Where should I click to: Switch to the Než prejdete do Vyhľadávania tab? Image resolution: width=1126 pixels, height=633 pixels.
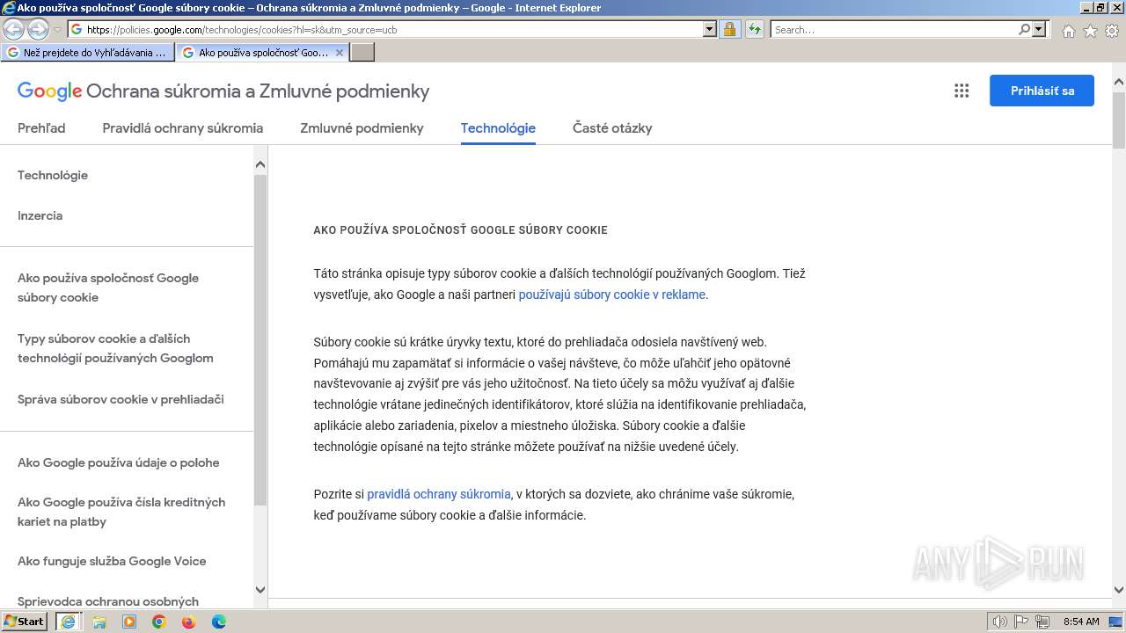pyautogui.click(x=88, y=53)
